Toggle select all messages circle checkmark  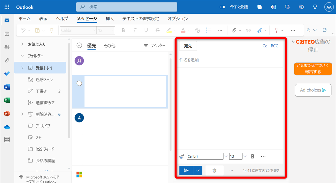point(79,45)
